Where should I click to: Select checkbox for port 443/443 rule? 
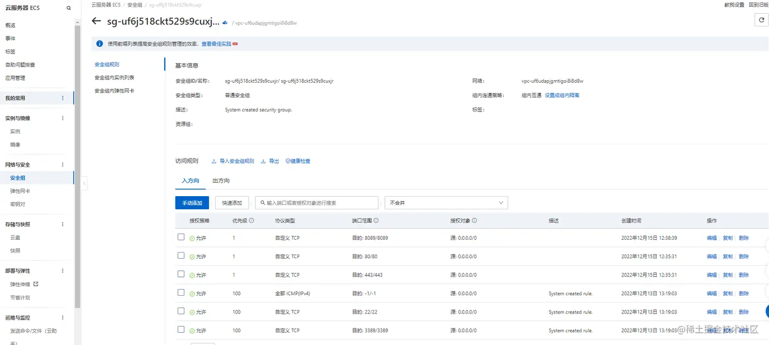[x=181, y=274]
